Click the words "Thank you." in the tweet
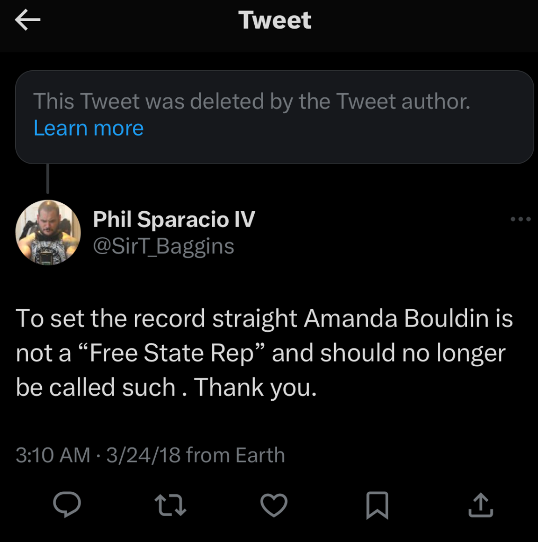Screen dimensions: 538x542 click(x=255, y=387)
